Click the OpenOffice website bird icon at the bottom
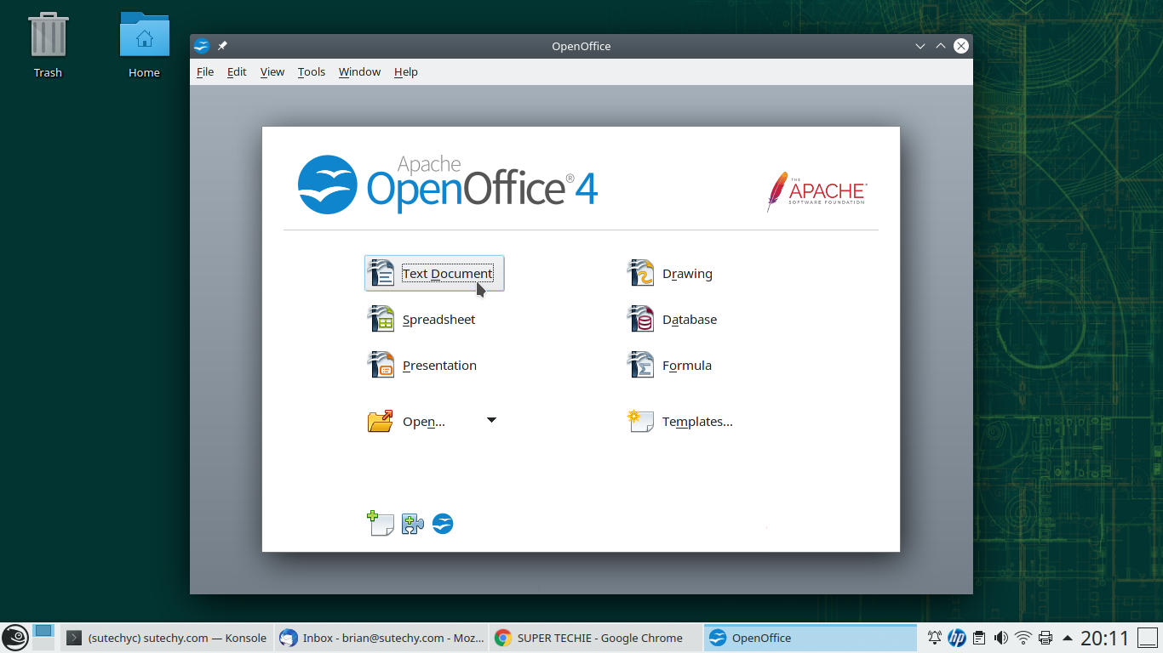Image resolution: width=1163 pixels, height=653 pixels. click(443, 524)
